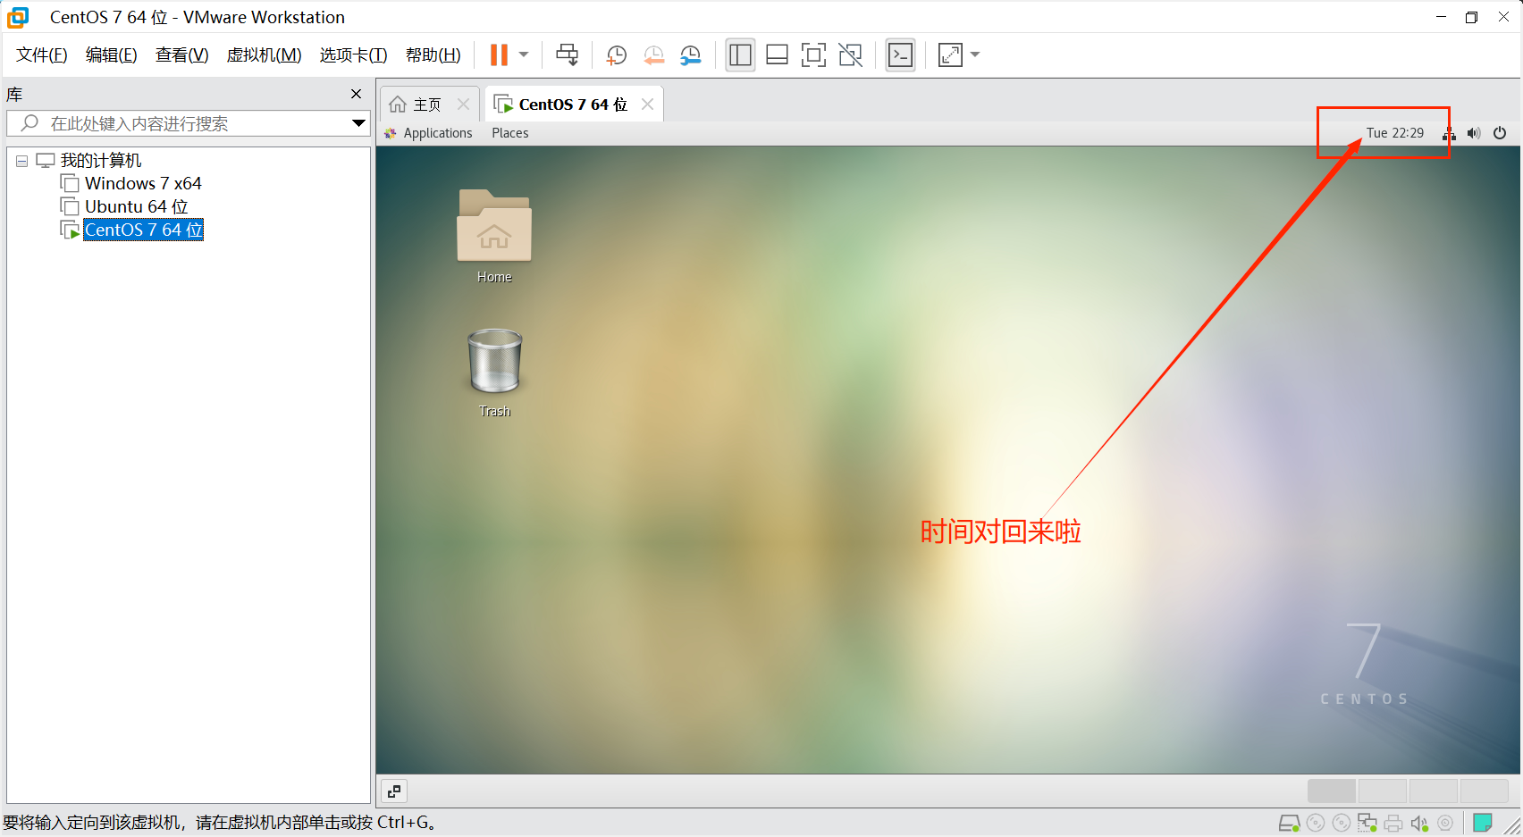The image size is (1523, 837).
Task: Select CentOS 7 64 位 in the library
Action: pyautogui.click(x=143, y=230)
